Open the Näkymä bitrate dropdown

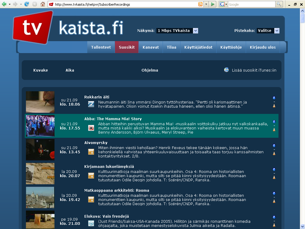(195, 30)
